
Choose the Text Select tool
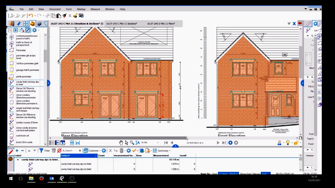(138, 143)
